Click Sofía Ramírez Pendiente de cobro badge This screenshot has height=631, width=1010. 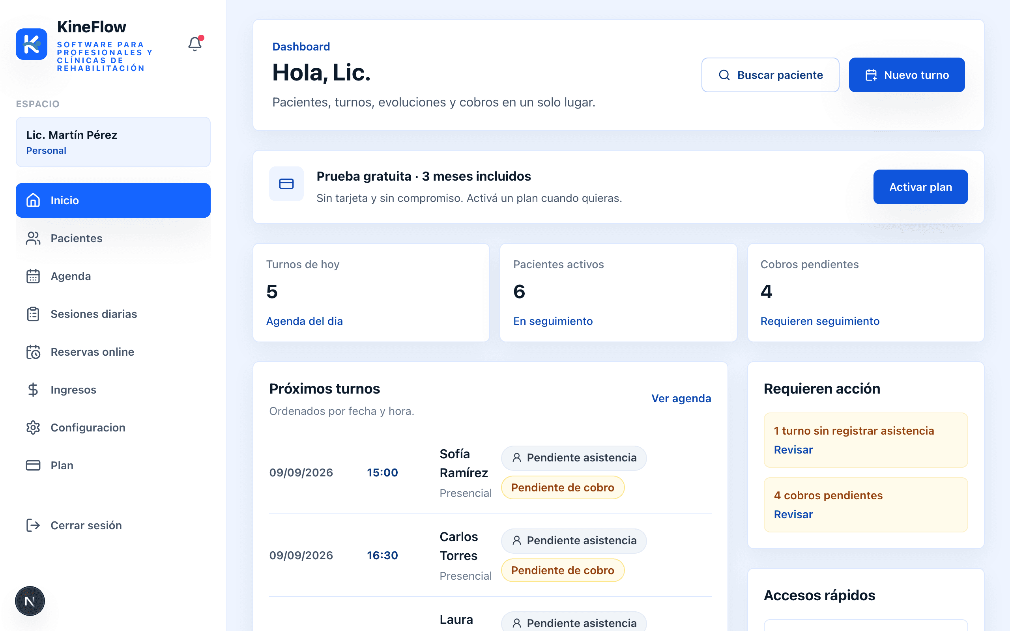coord(563,487)
